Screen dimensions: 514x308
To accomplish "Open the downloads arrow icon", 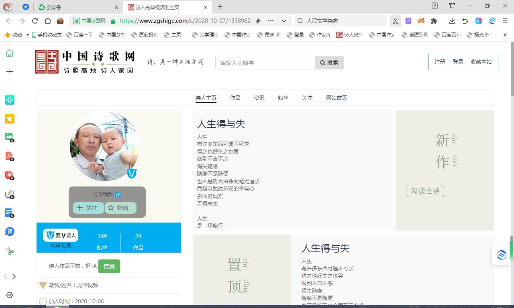I will pos(452,21).
